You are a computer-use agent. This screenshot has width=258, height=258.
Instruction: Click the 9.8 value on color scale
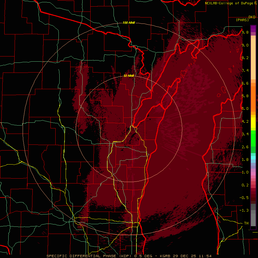tap(245, 32)
